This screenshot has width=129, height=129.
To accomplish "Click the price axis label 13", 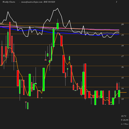I will 123,99.
